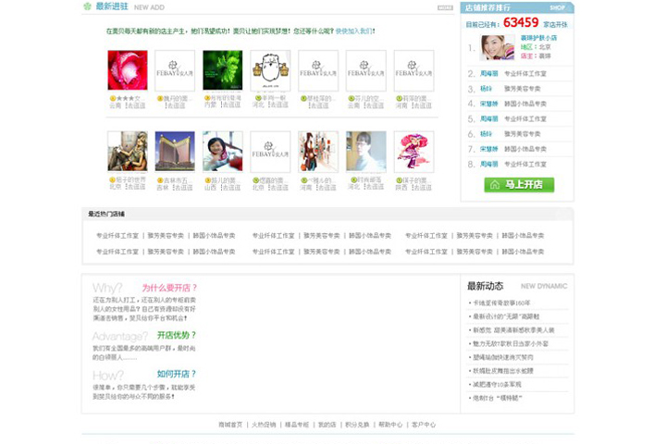Open 客户中心 from the footer
Viewport: 666px width, 444px height.
pos(424,425)
